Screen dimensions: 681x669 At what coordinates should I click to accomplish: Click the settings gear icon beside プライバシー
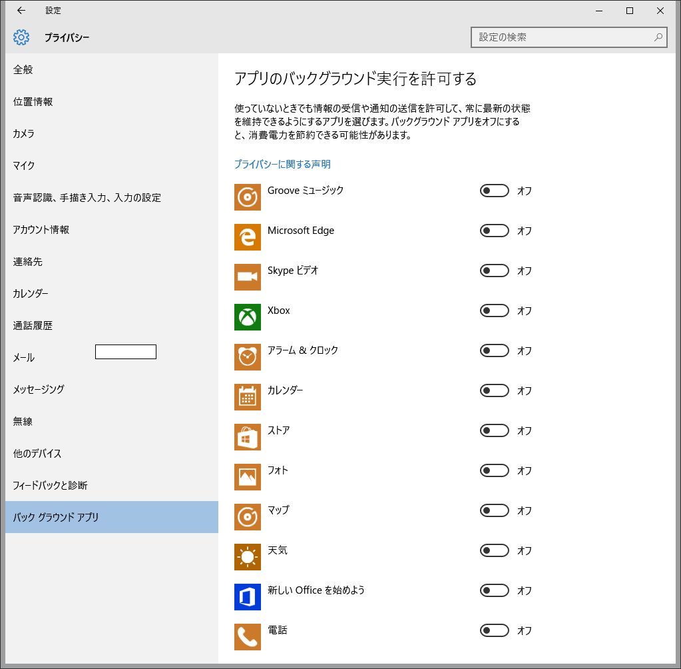point(21,37)
